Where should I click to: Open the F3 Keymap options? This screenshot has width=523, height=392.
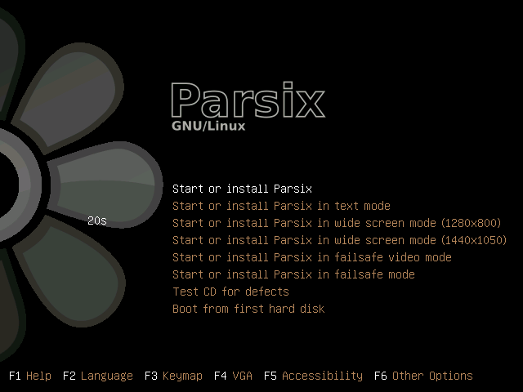tap(173, 376)
